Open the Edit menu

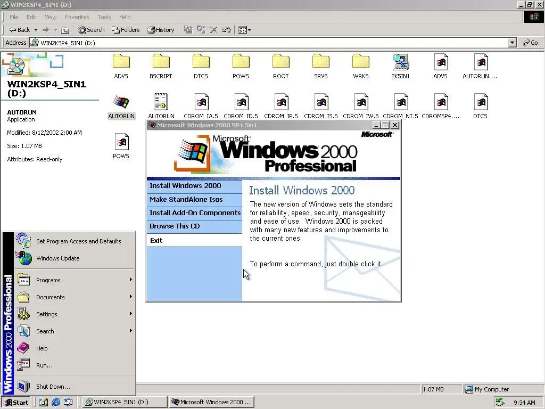point(31,17)
